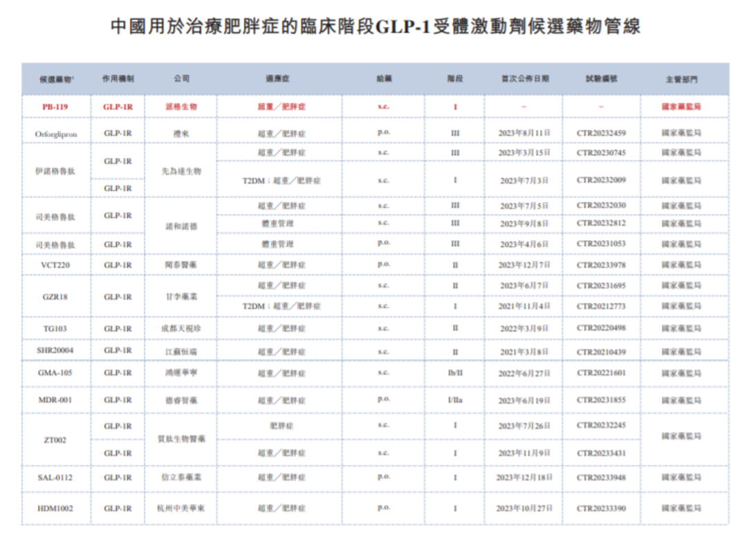Select the 'ZT002' drug cell
This screenshot has width=747, height=537.
(55, 440)
